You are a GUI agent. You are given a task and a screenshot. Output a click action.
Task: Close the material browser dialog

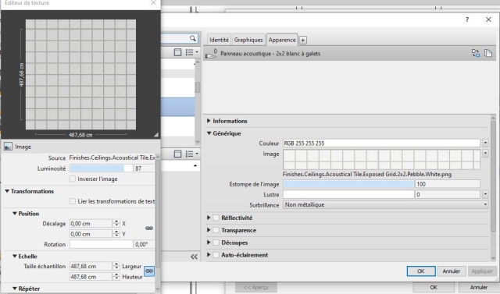[x=488, y=19]
